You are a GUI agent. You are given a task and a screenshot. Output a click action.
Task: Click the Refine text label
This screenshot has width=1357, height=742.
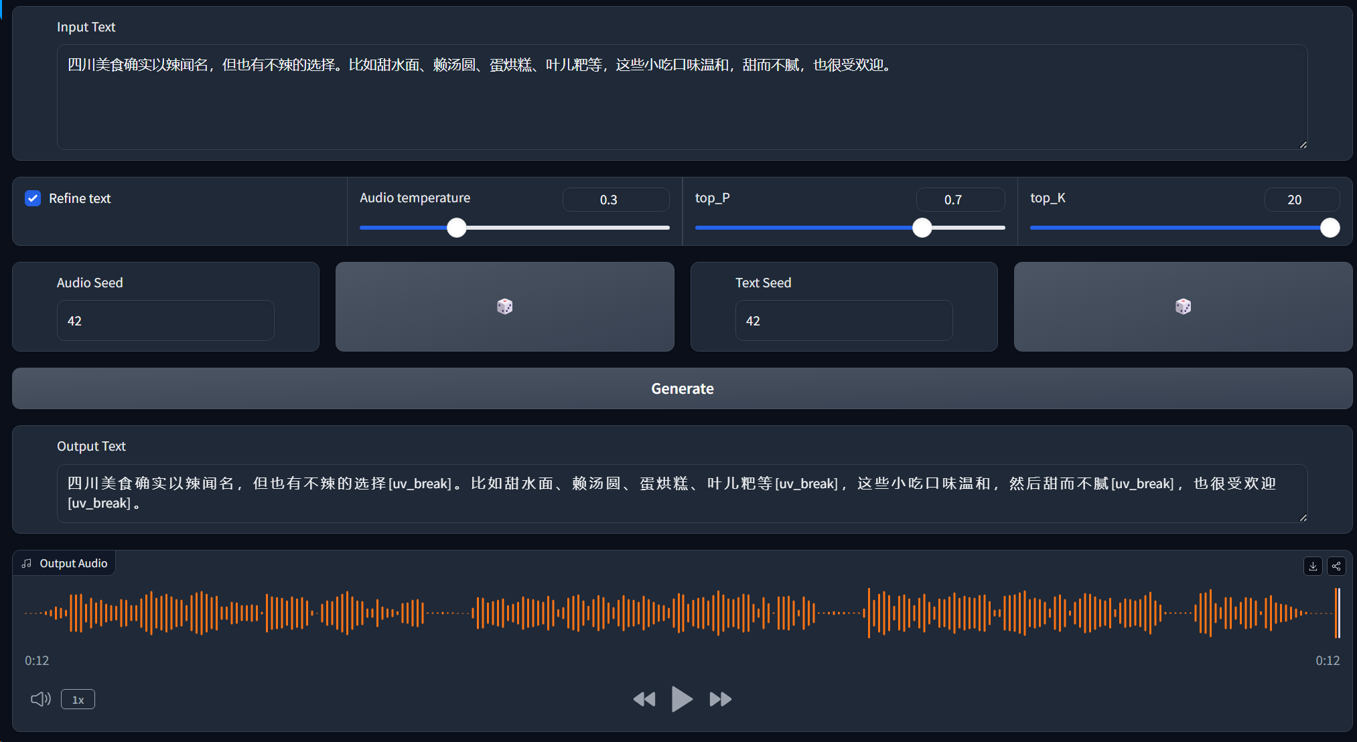80,198
